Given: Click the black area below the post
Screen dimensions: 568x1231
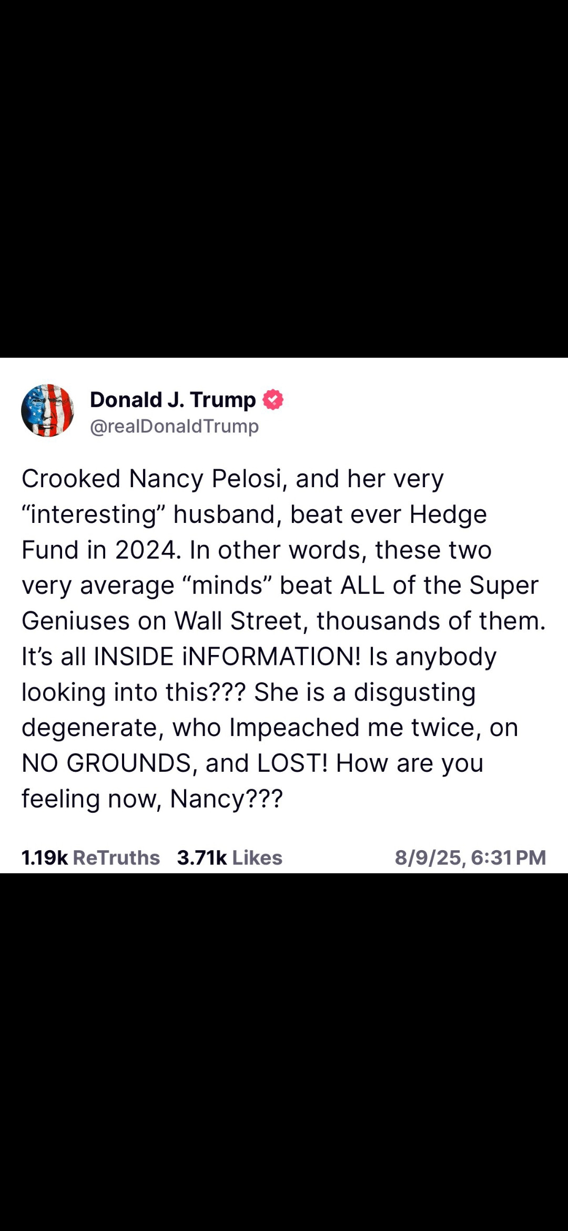Looking at the screenshot, I should (x=284, y=1052).
